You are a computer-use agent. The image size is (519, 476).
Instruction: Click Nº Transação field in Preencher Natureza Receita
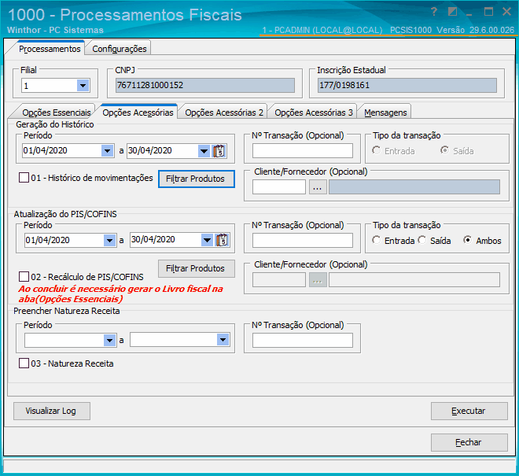pyautogui.click(x=303, y=340)
